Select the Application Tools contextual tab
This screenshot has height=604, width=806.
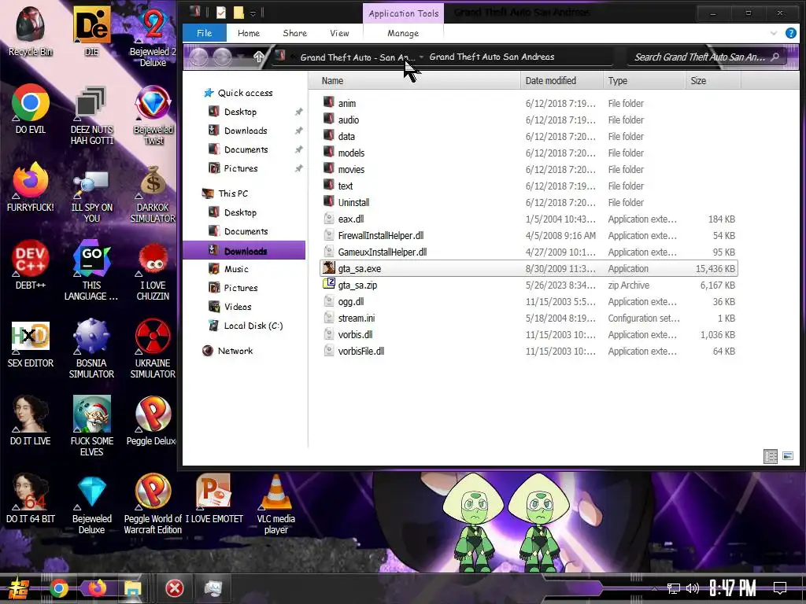[x=403, y=13]
